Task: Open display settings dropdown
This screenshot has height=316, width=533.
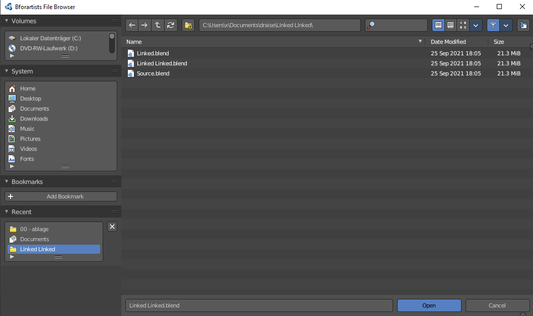Action: pos(476,25)
